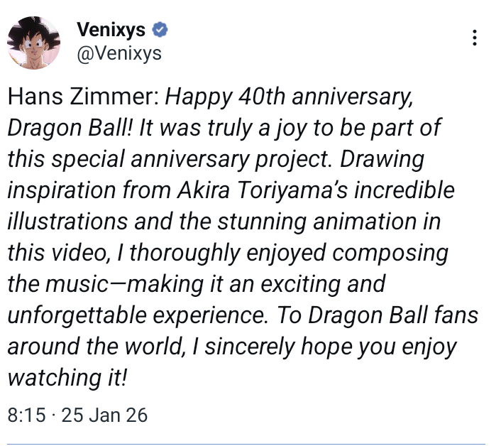Click the blue verified checkmark badge
Screen dimensions: 501x446
(x=160, y=31)
